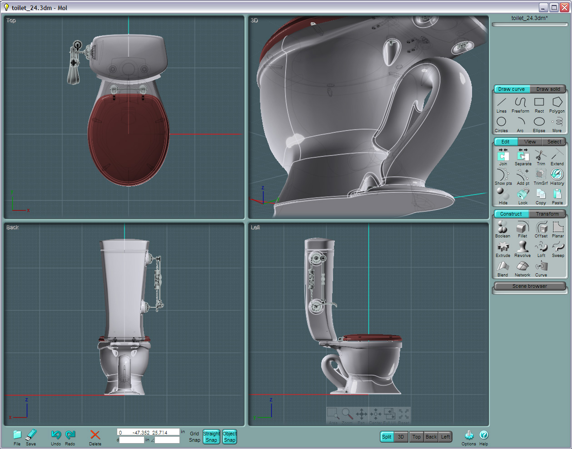Select the Freeform curve tool
Screen dimensions: 572x449
point(520,104)
